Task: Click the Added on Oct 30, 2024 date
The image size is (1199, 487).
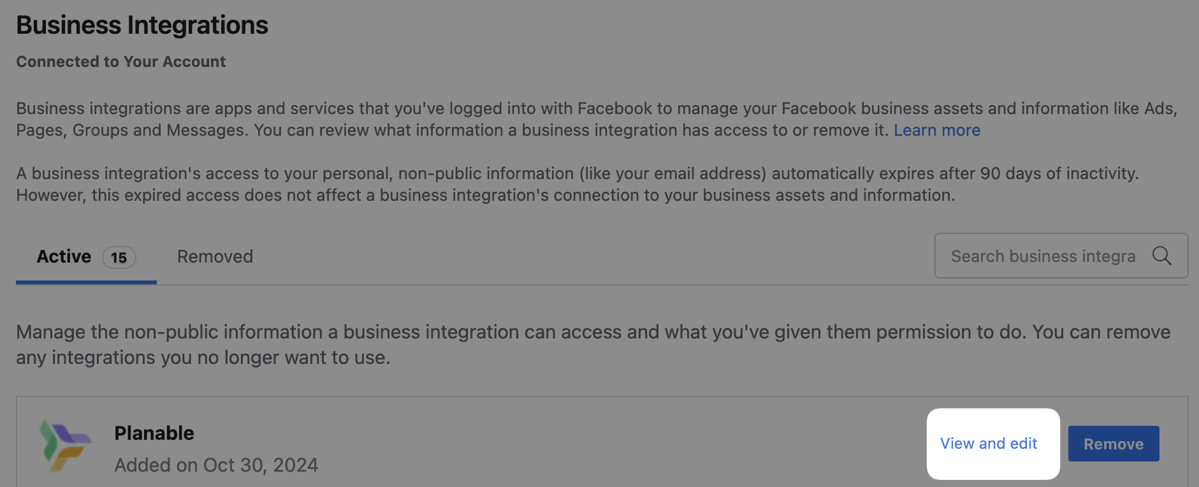Action: 216,465
